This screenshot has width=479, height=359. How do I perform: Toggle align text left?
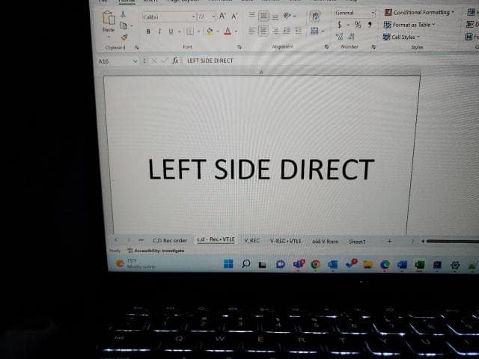tap(251, 31)
